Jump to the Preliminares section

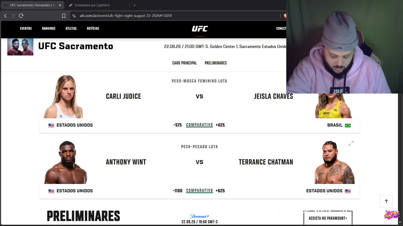pos(216,63)
